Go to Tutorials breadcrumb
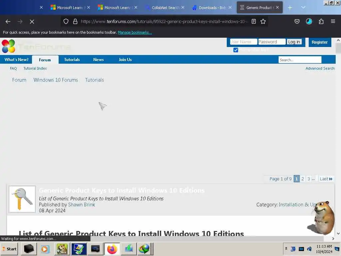341x256 pixels. 94,80
